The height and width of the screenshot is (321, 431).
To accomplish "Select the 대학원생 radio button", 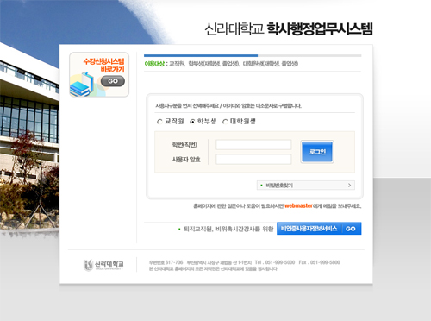I will click(225, 122).
